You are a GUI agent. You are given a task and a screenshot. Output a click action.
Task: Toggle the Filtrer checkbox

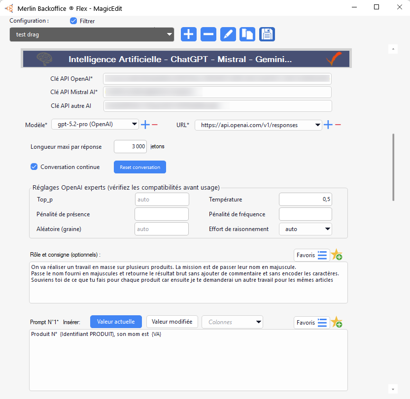[73, 21]
